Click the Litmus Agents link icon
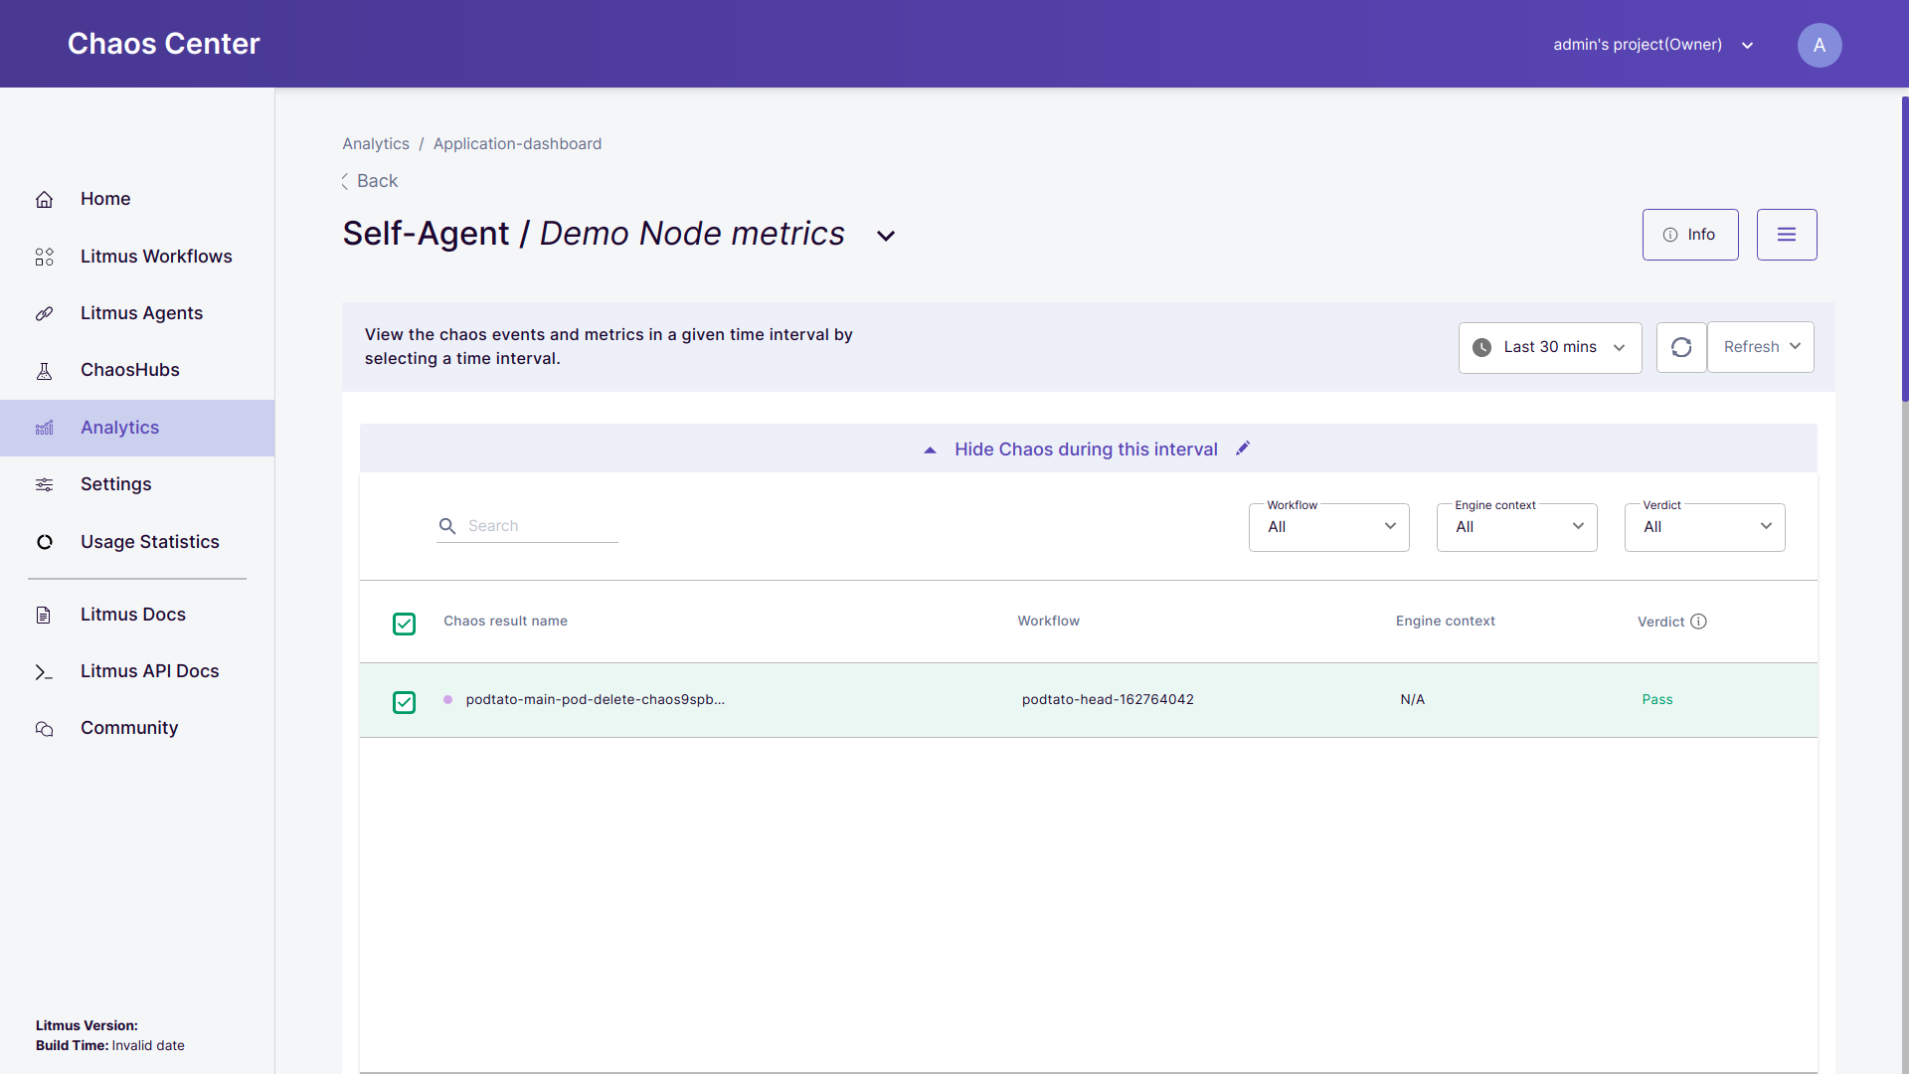Viewport: 1909px width, 1074px height. (45, 313)
